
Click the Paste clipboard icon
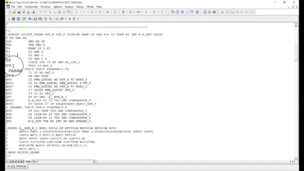[59, 12]
